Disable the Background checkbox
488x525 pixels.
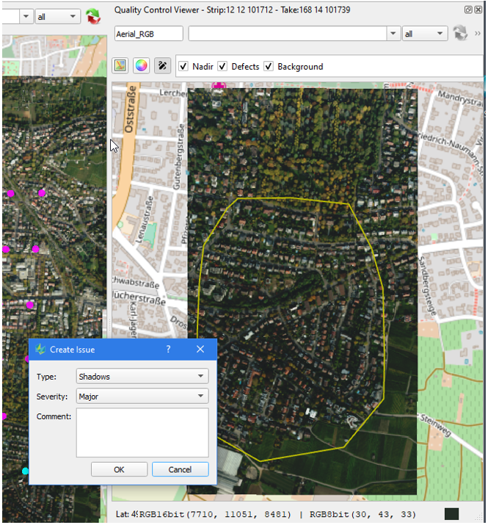coord(269,66)
